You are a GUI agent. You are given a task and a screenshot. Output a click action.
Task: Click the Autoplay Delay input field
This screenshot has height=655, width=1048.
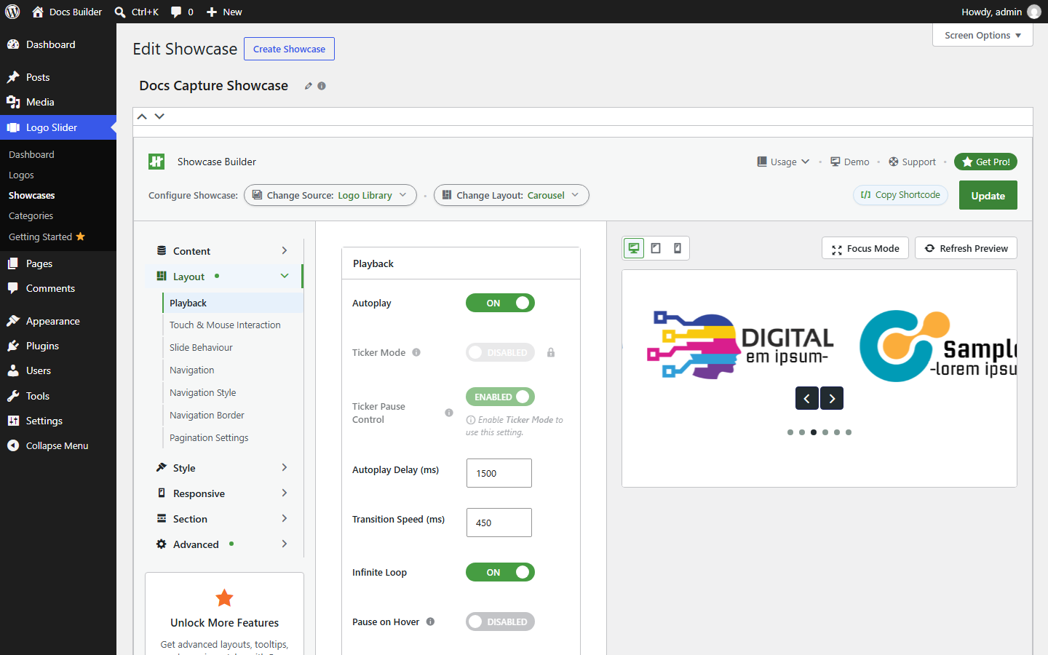[499, 473]
